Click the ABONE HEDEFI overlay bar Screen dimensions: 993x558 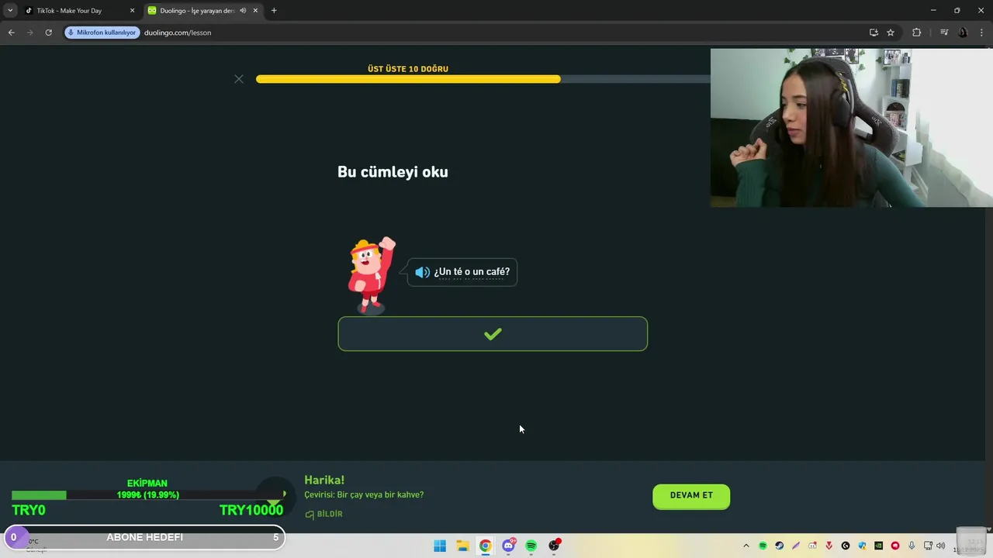[144, 537]
